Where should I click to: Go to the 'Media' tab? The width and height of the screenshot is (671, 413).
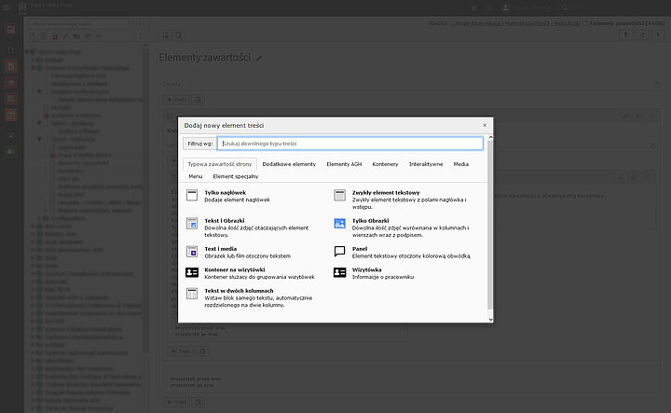(x=461, y=164)
